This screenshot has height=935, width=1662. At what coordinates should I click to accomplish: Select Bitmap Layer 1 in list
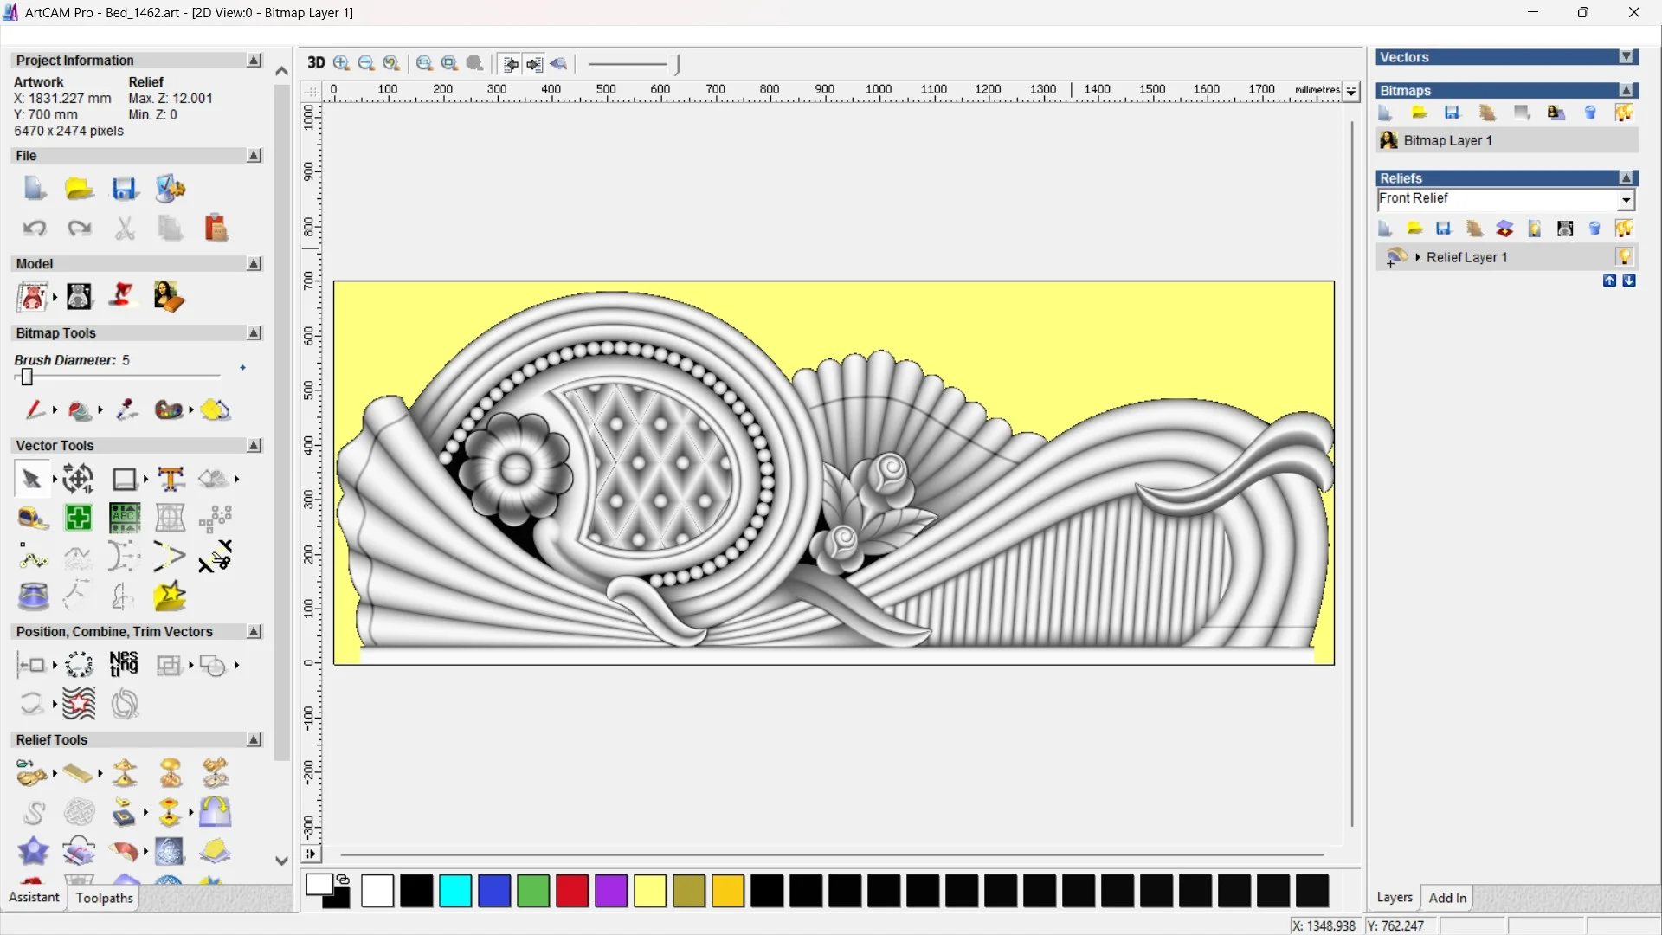[1447, 140]
